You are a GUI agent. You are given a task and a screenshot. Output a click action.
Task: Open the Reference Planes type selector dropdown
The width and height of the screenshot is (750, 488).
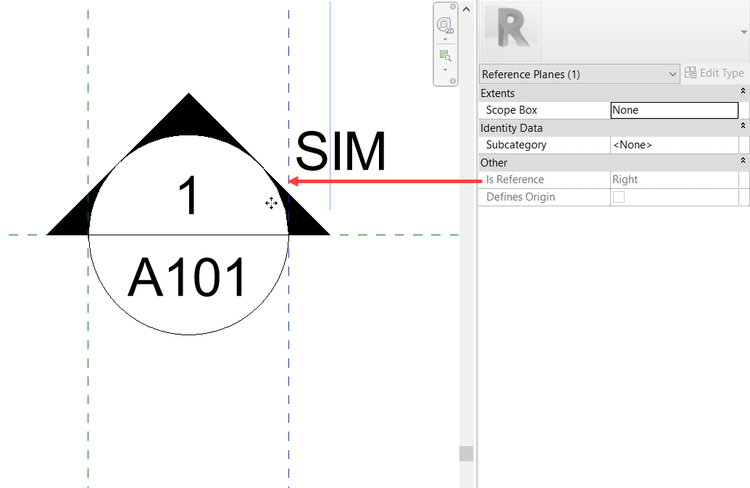click(672, 74)
